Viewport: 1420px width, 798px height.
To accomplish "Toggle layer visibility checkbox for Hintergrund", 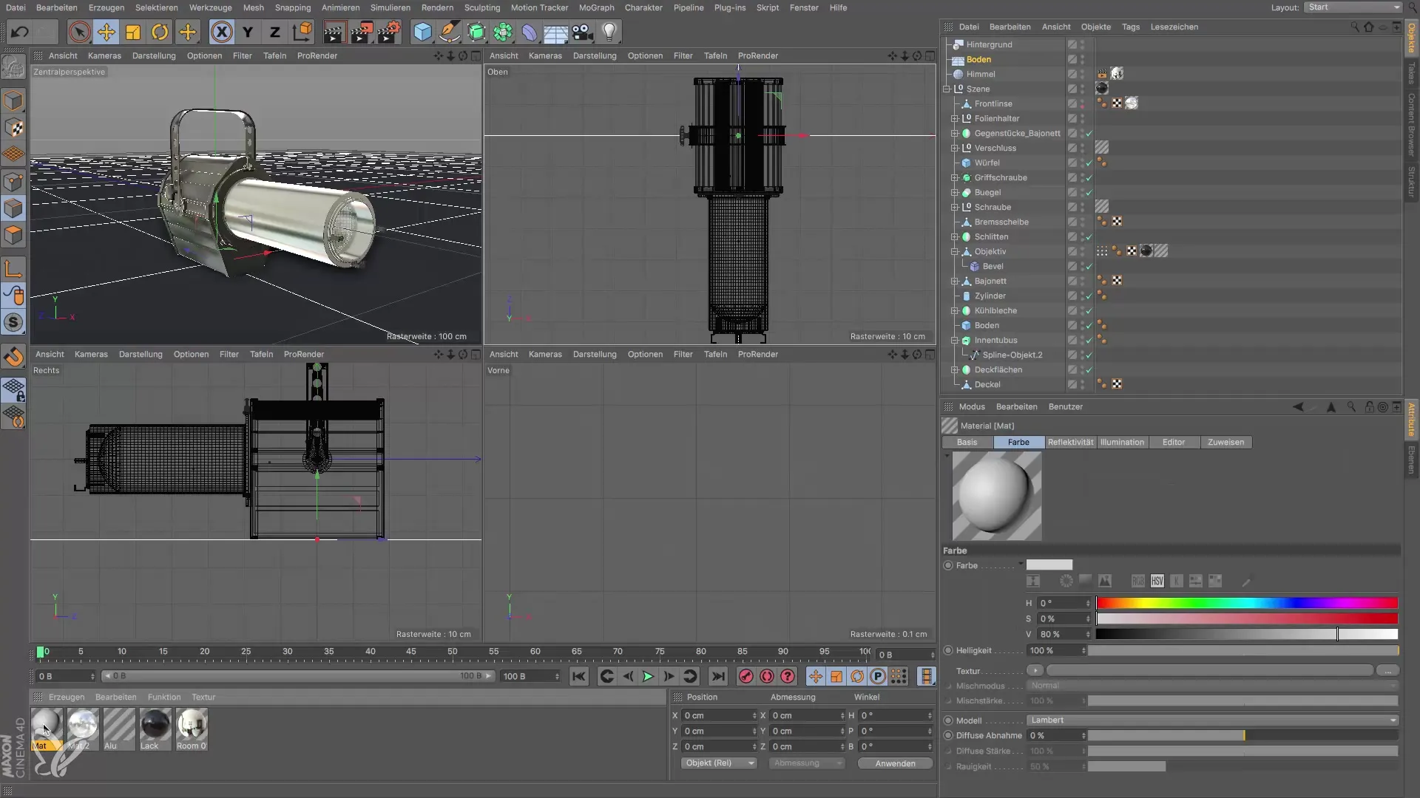I will coord(1072,44).
